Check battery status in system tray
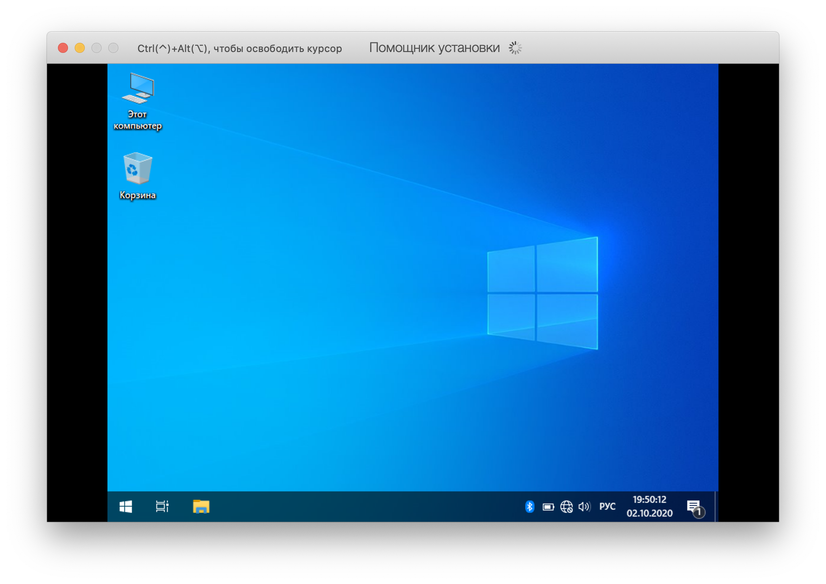The height and width of the screenshot is (584, 826). [548, 507]
